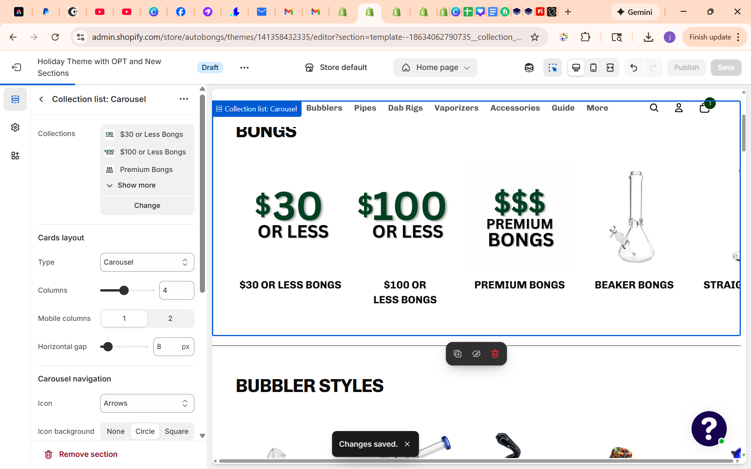Click the undo arrow icon
This screenshot has height=469, width=751.
(634, 68)
